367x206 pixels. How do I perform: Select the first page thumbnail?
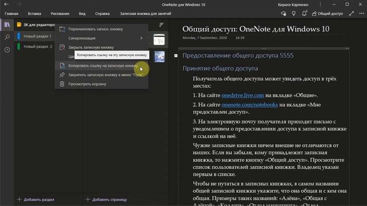coord(159,39)
